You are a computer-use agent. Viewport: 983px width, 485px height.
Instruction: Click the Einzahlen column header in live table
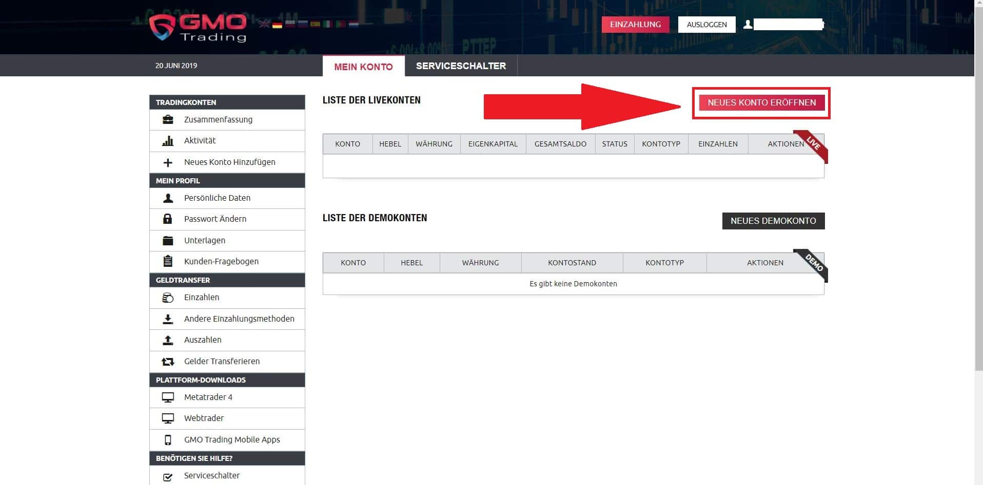[x=718, y=144]
